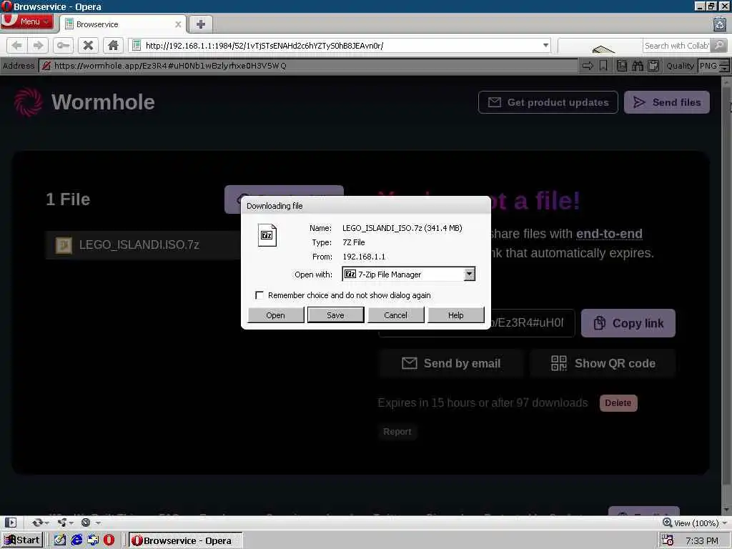Click Cancel in Downloading file dialog
732x549 pixels.
pos(395,315)
